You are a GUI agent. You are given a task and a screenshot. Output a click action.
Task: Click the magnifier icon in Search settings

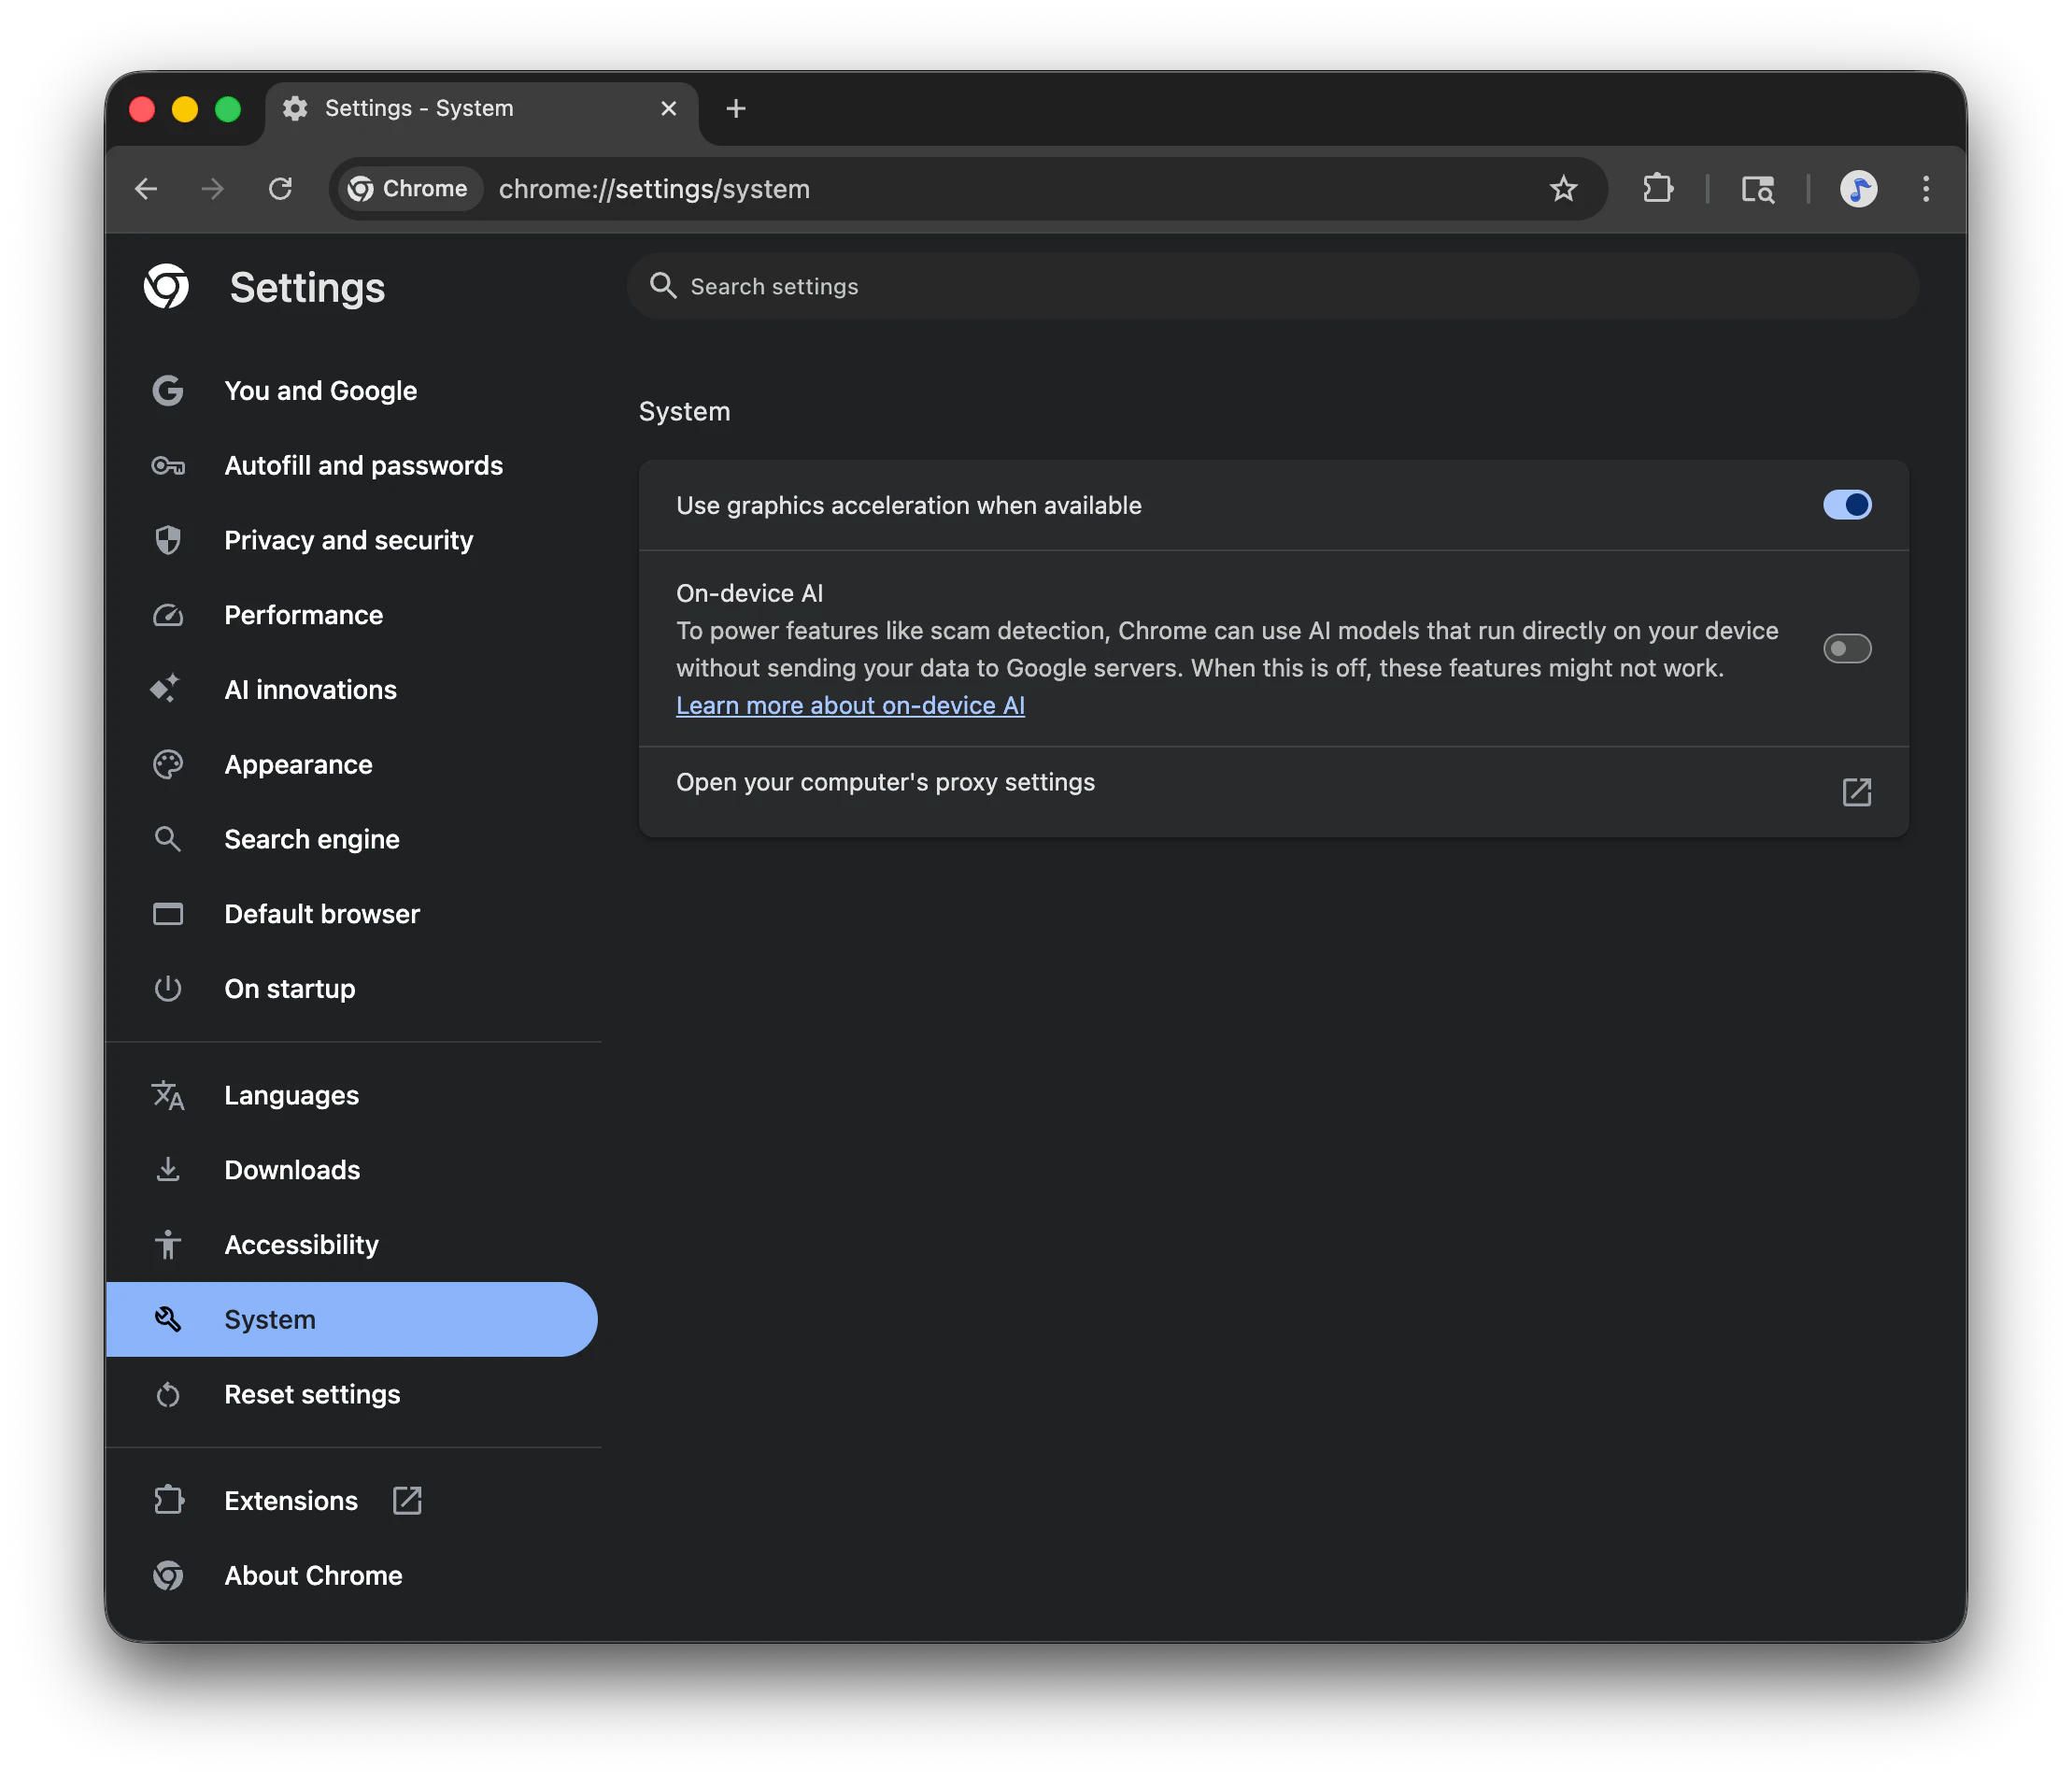click(663, 286)
